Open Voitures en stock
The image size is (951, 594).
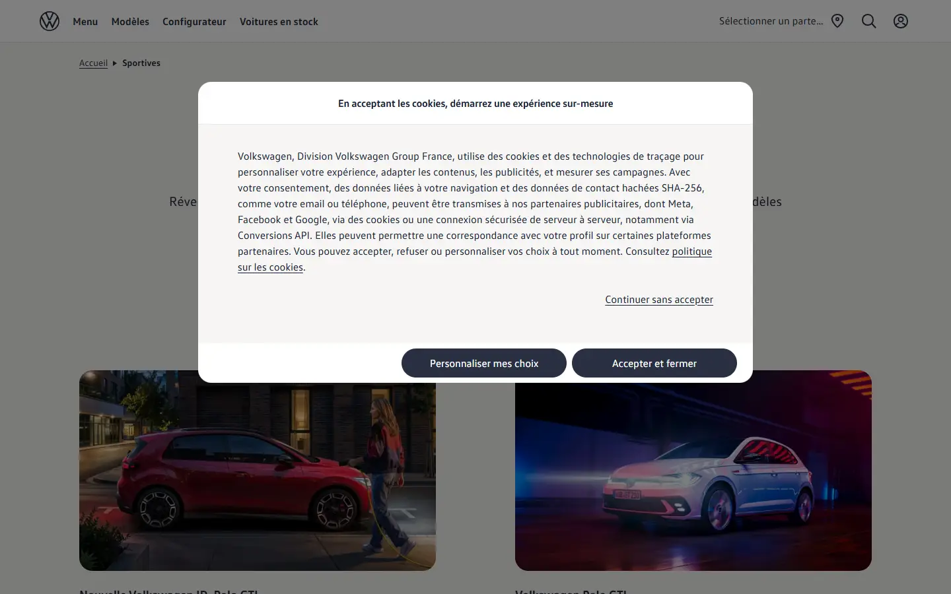tap(279, 22)
